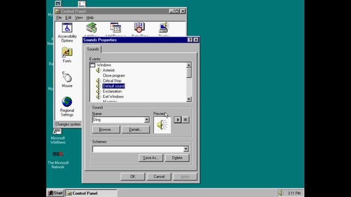Click the Delete scheme button
Image resolution: width=351 pixels, height=197 pixels.
coord(177,158)
